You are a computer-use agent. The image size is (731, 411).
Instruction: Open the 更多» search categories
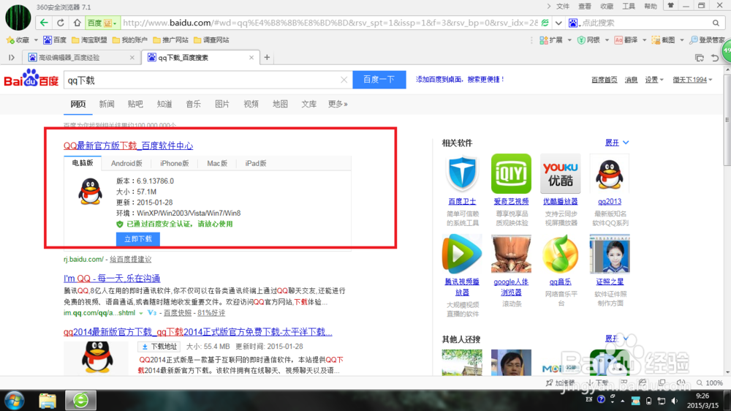tap(338, 104)
